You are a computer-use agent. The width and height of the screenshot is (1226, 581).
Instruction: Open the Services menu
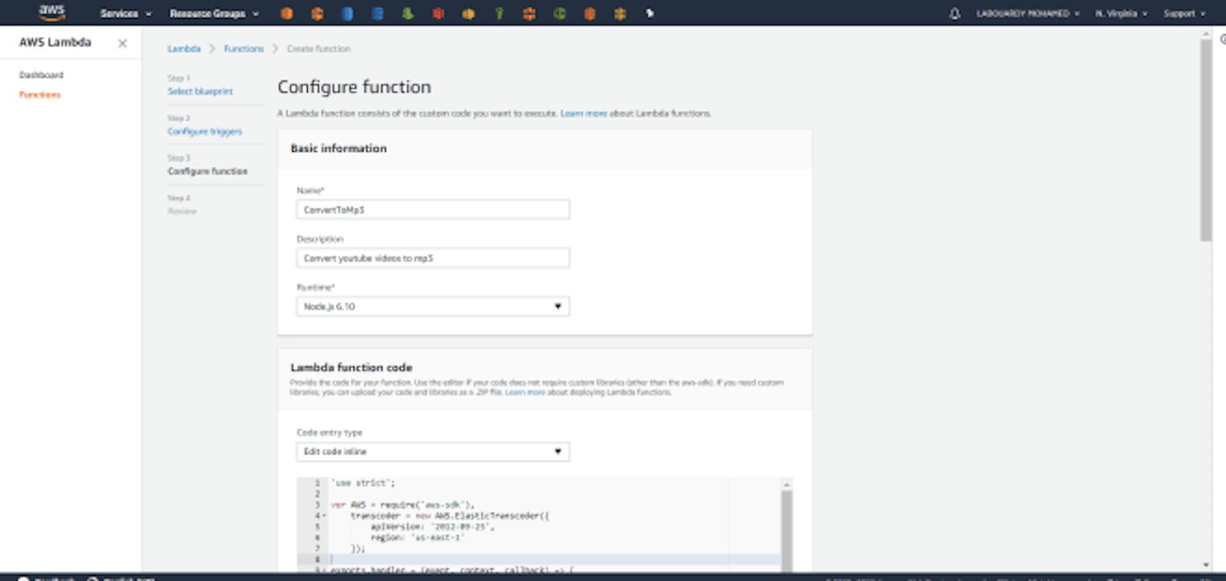pos(125,13)
